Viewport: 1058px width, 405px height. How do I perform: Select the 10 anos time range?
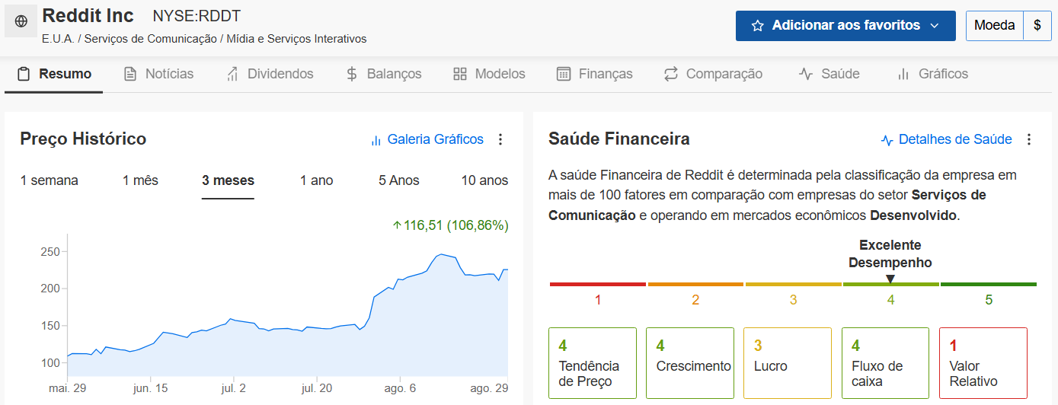pos(484,180)
